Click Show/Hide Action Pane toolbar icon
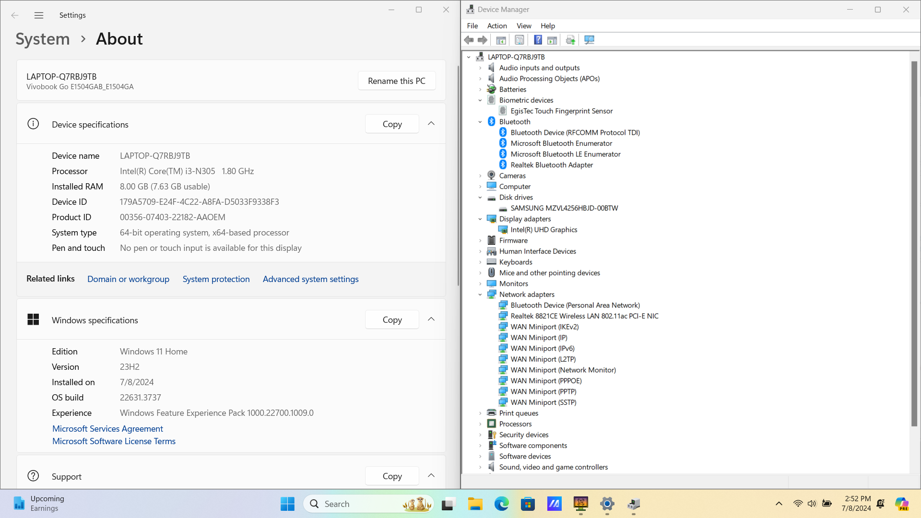 552,40
